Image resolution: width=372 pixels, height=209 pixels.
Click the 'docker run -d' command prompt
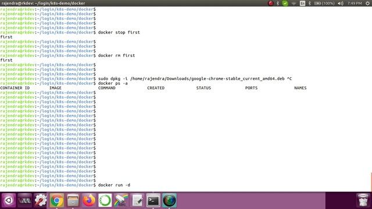[114, 185]
